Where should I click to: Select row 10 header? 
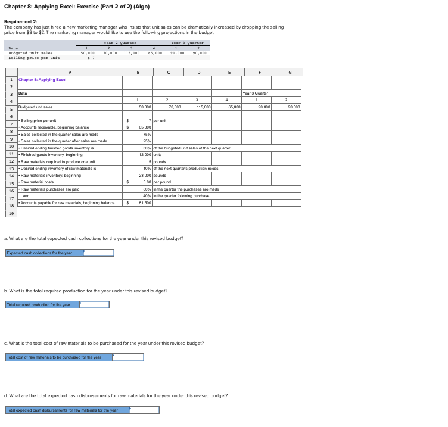(x=11, y=147)
